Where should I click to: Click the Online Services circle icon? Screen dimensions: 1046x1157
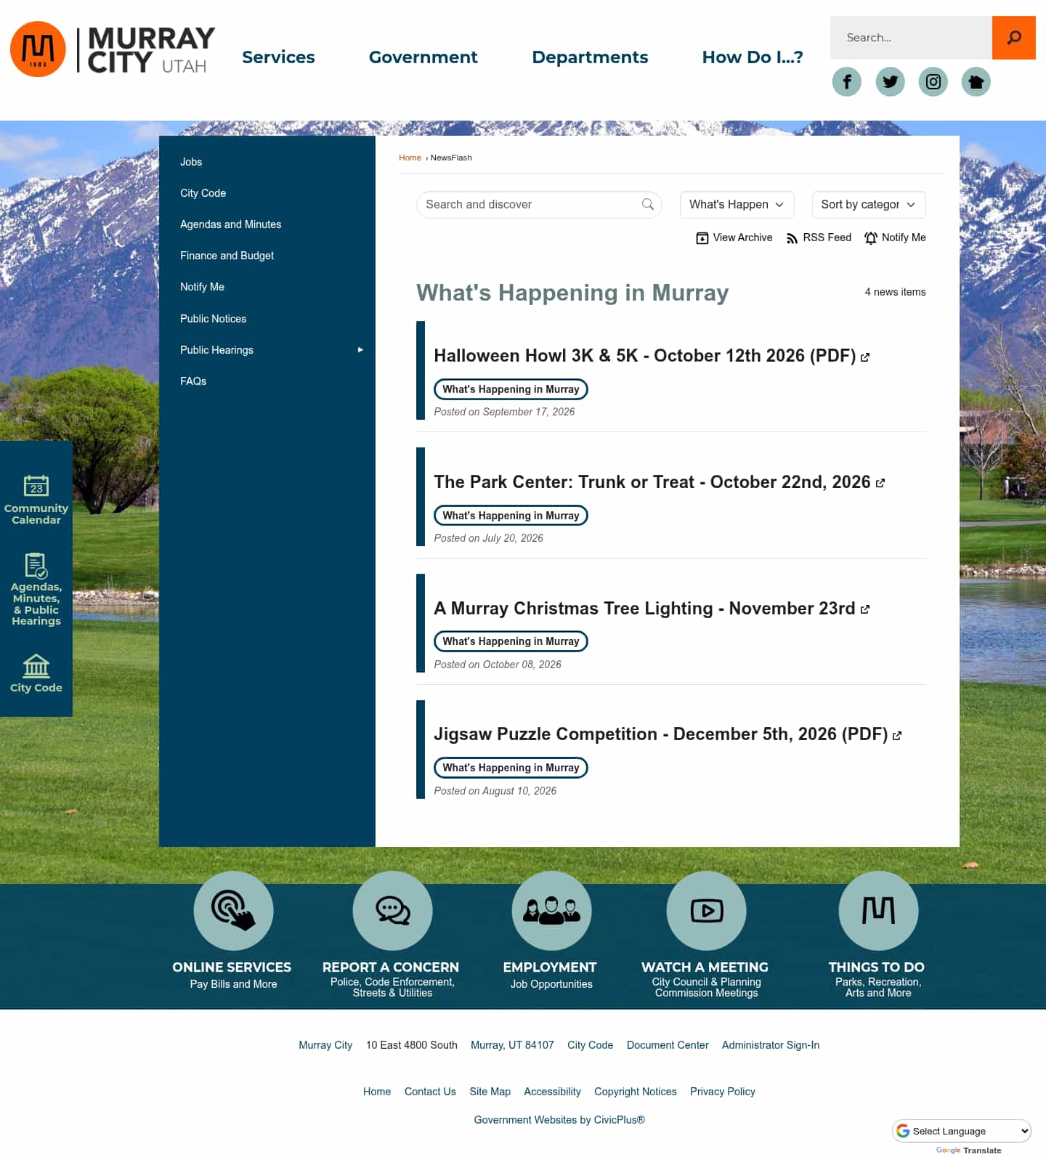[x=233, y=910]
